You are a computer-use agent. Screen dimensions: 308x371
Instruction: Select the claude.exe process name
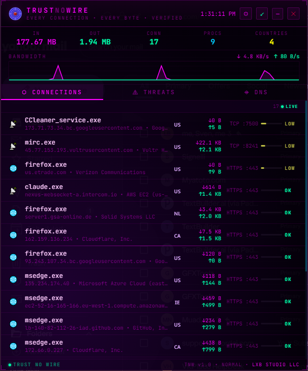pos(44,187)
